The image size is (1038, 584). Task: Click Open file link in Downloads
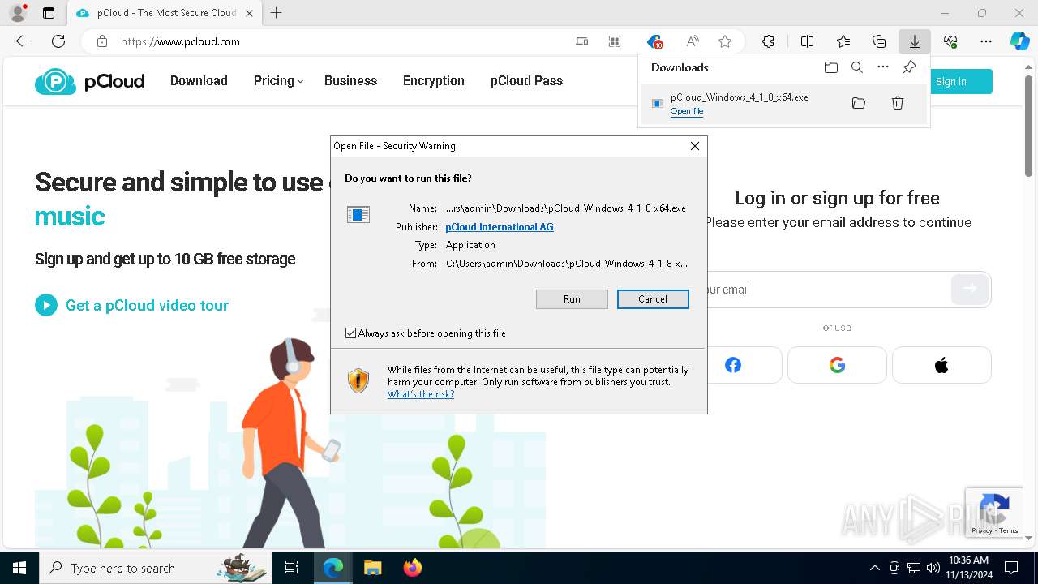click(x=687, y=111)
